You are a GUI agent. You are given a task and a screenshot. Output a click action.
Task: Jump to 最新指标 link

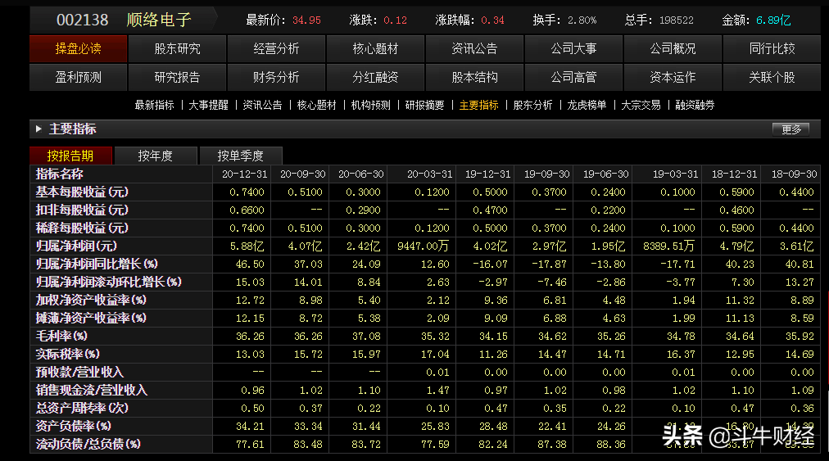[x=154, y=105]
